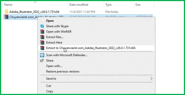Click the WinRAR icon beside Extract Here
This screenshot has width=185, height=95.
pyautogui.click(x=42, y=43)
